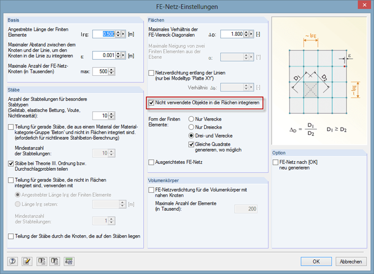Confirm settings with OK button
Screen dimensions: 374x274
(316, 262)
